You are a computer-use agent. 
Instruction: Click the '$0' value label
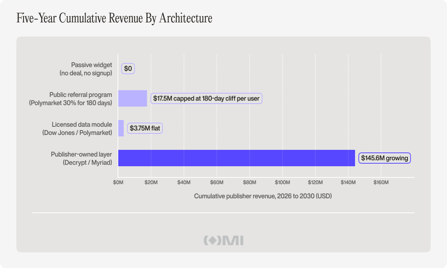(x=128, y=69)
